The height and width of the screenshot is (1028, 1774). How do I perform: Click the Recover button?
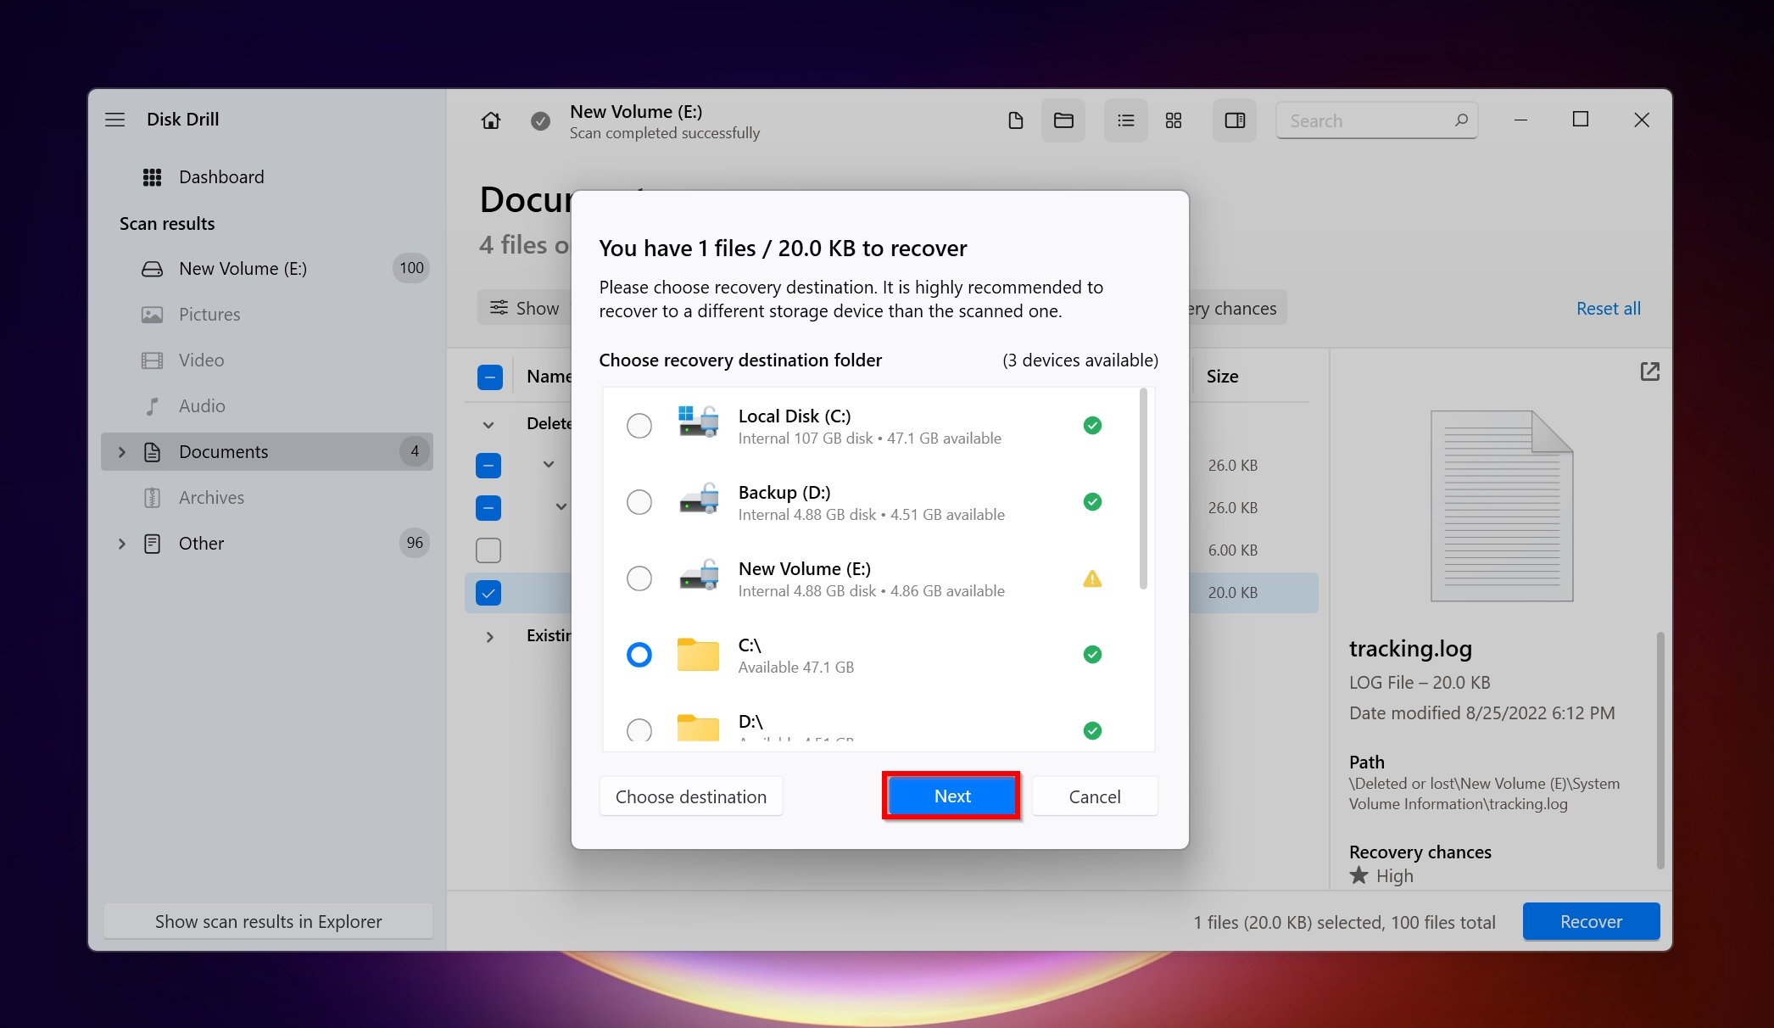[1591, 921]
